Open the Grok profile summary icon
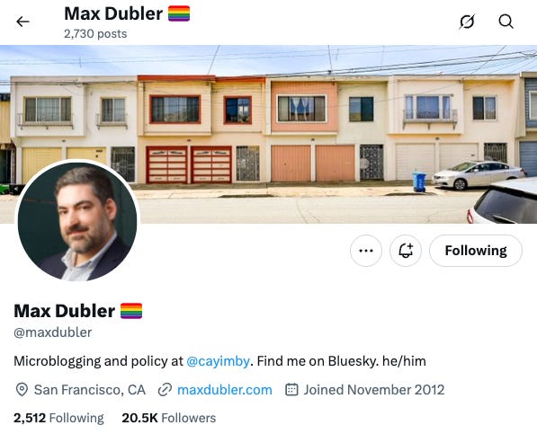The height and width of the screenshot is (434, 537). 467,22
